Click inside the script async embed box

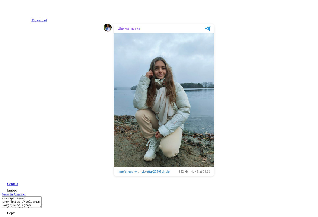22,202
